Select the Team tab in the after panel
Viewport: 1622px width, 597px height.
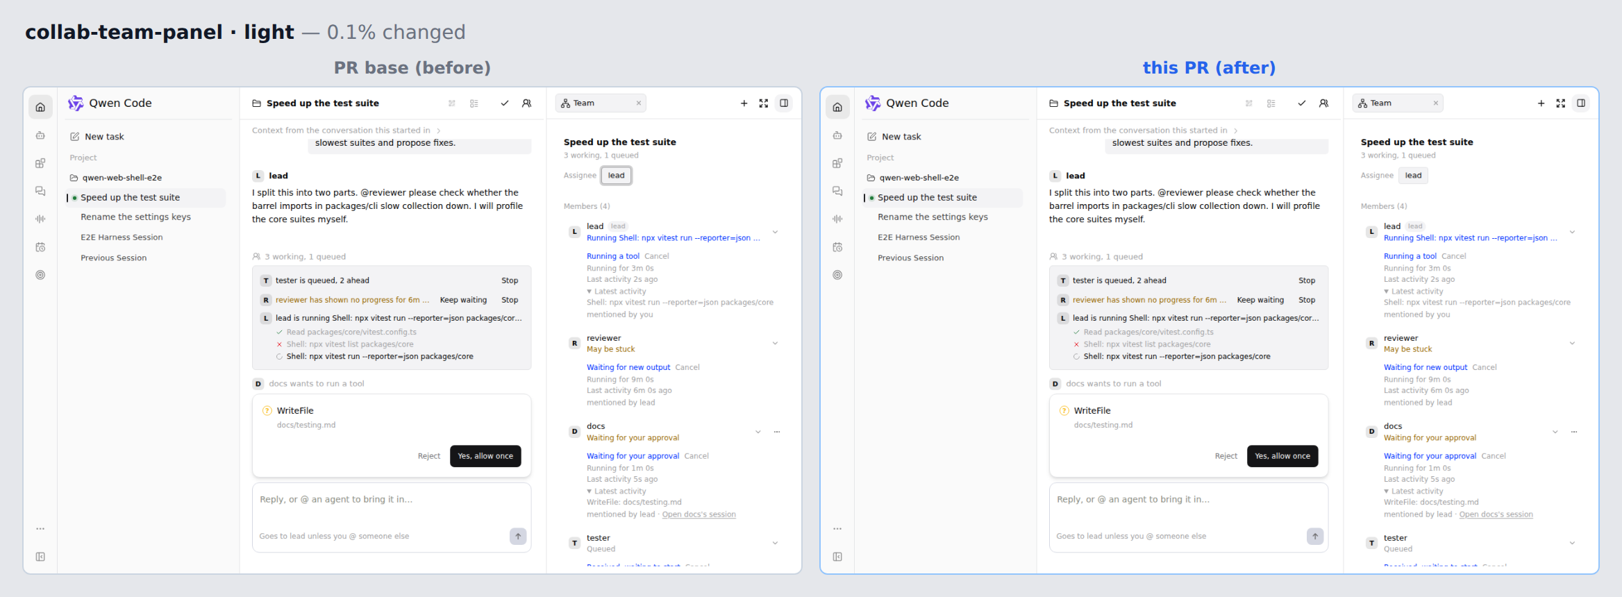point(1398,103)
